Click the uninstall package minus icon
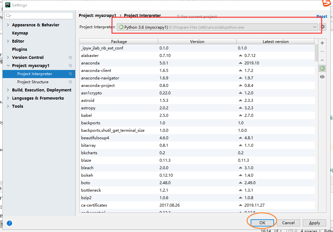Screen dimensions: 333x232 tap(322, 52)
